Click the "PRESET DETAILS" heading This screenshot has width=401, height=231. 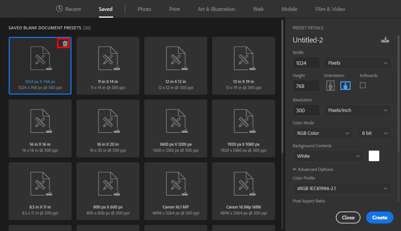(x=308, y=28)
